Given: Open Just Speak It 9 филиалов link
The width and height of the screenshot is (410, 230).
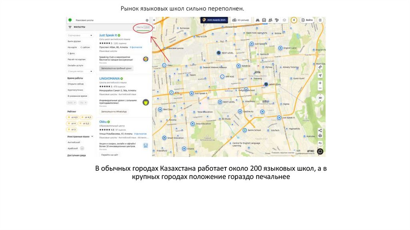Looking at the screenshot, I should [136, 47].
